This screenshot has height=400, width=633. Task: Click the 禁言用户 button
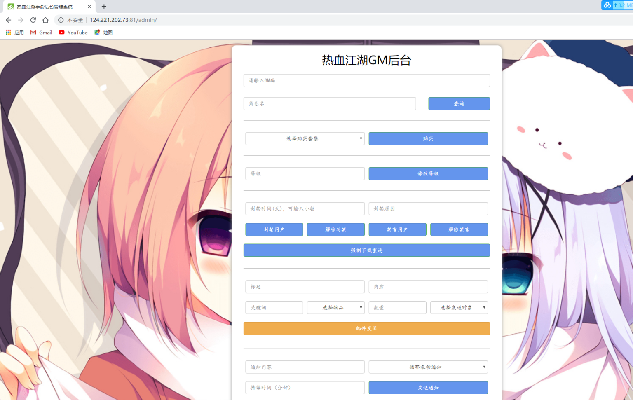[x=397, y=229]
